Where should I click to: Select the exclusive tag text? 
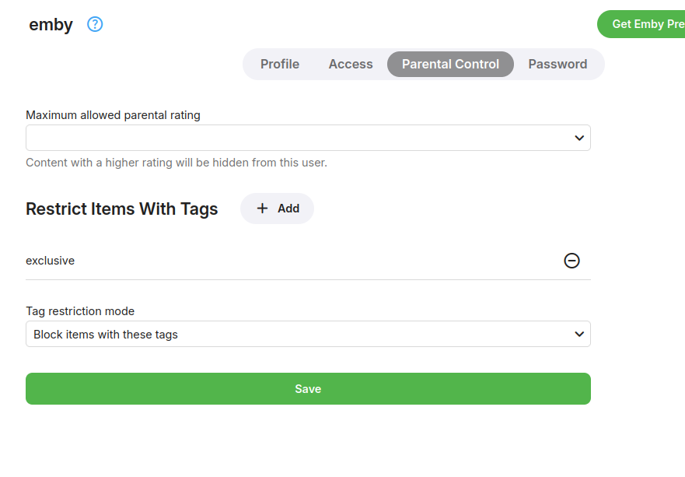51,261
